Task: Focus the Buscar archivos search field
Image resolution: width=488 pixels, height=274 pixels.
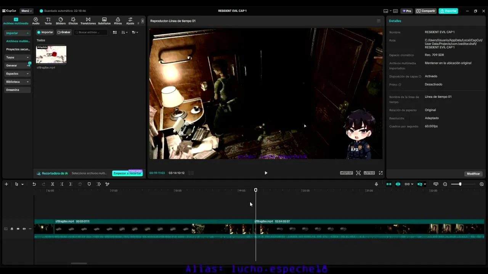Action: click(91, 32)
